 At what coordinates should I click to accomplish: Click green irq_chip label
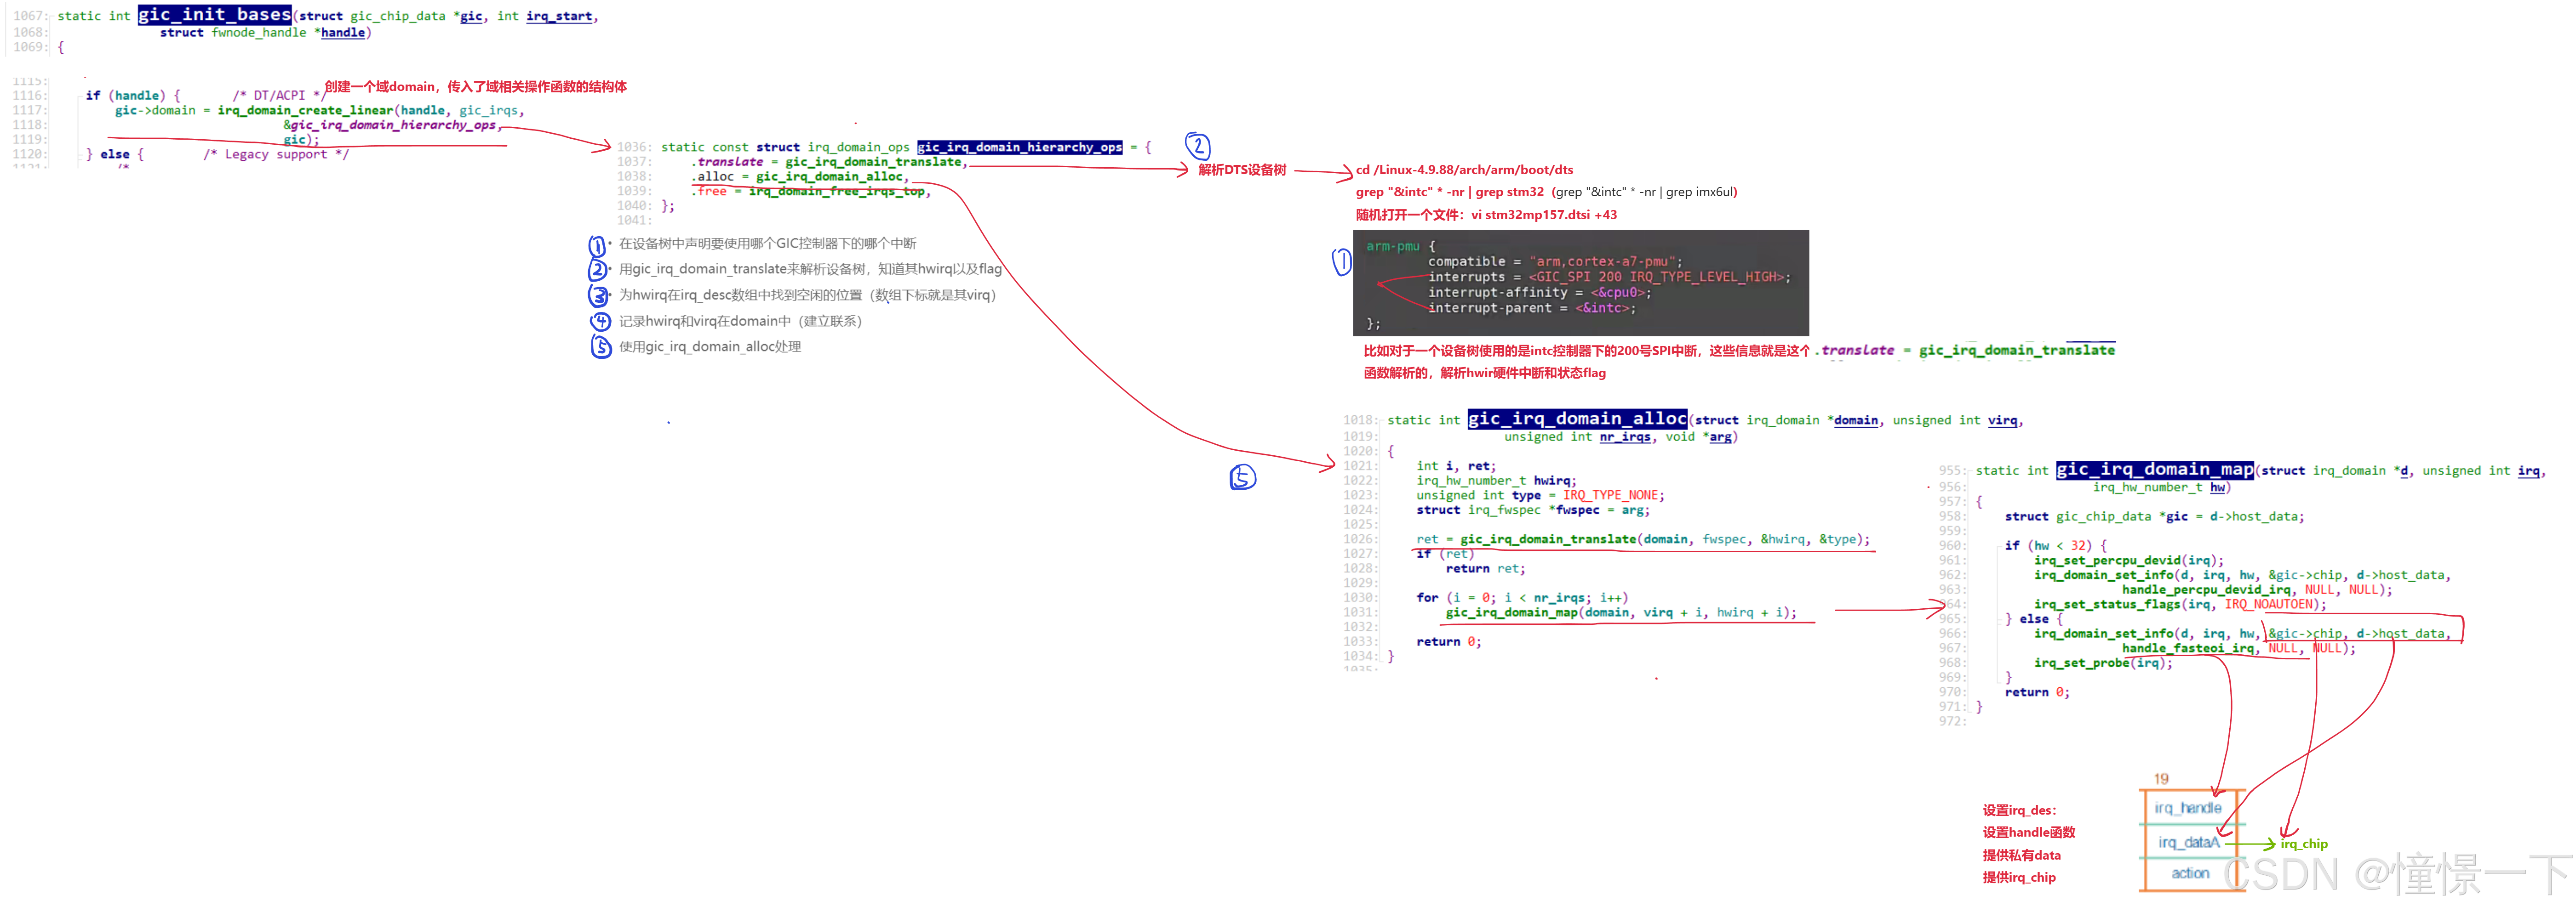tap(2303, 845)
